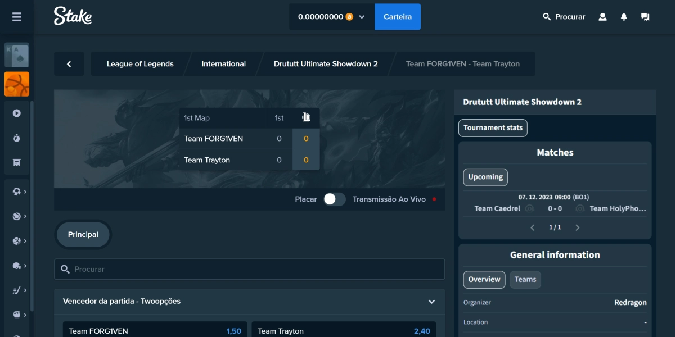The height and width of the screenshot is (337, 675).
Task: Open the chat icon in the top bar
Action: (645, 17)
